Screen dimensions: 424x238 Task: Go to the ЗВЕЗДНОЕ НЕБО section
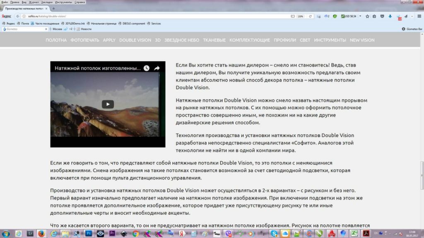[181, 40]
